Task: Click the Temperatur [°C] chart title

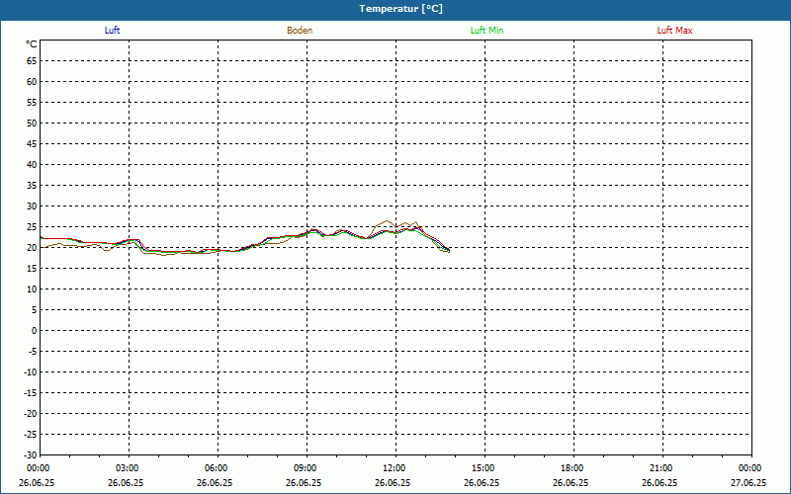Action: [401, 9]
